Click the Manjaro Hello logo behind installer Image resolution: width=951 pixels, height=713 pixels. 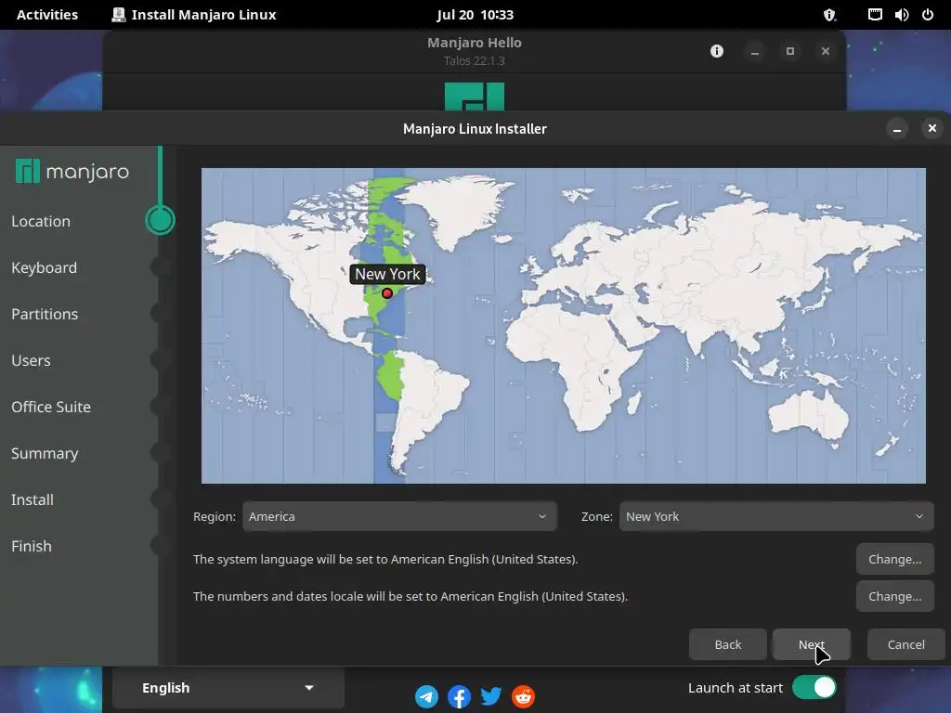click(x=475, y=97)
